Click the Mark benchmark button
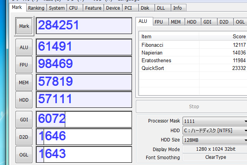The width and height of the screenshot is (247, 165). (24, 26)
